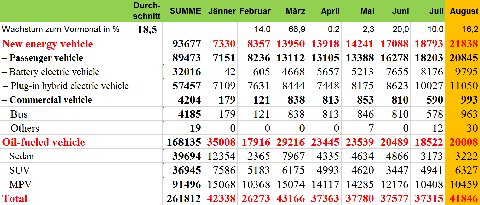Select Plug-in hybrid sum 57457
This screenshot has width=480, height=205.
[x=186, y=86]
